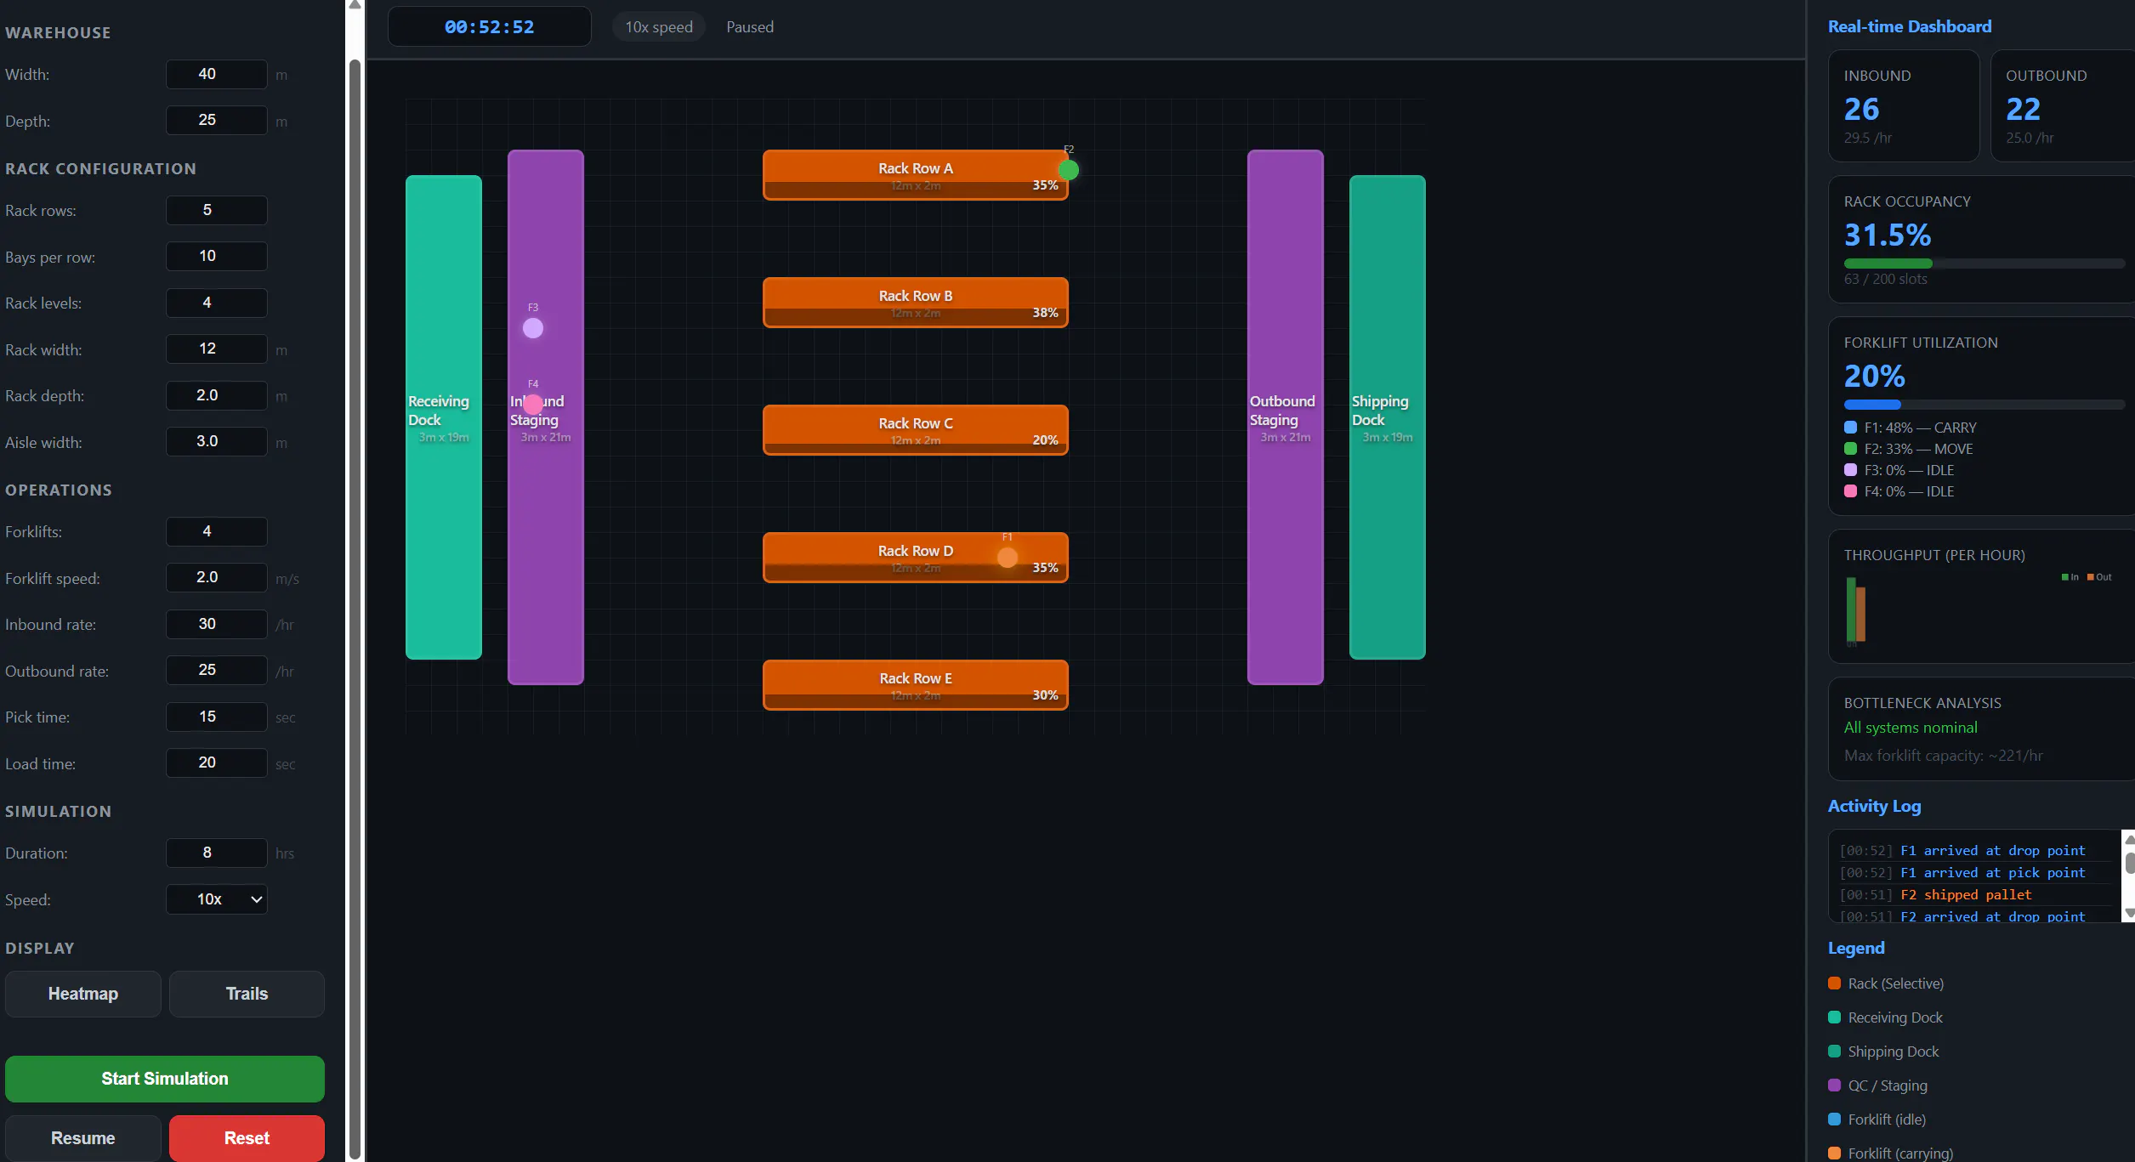
Task: Click the QC / Staging legend icon
Action: (x=1835, y=1085)
